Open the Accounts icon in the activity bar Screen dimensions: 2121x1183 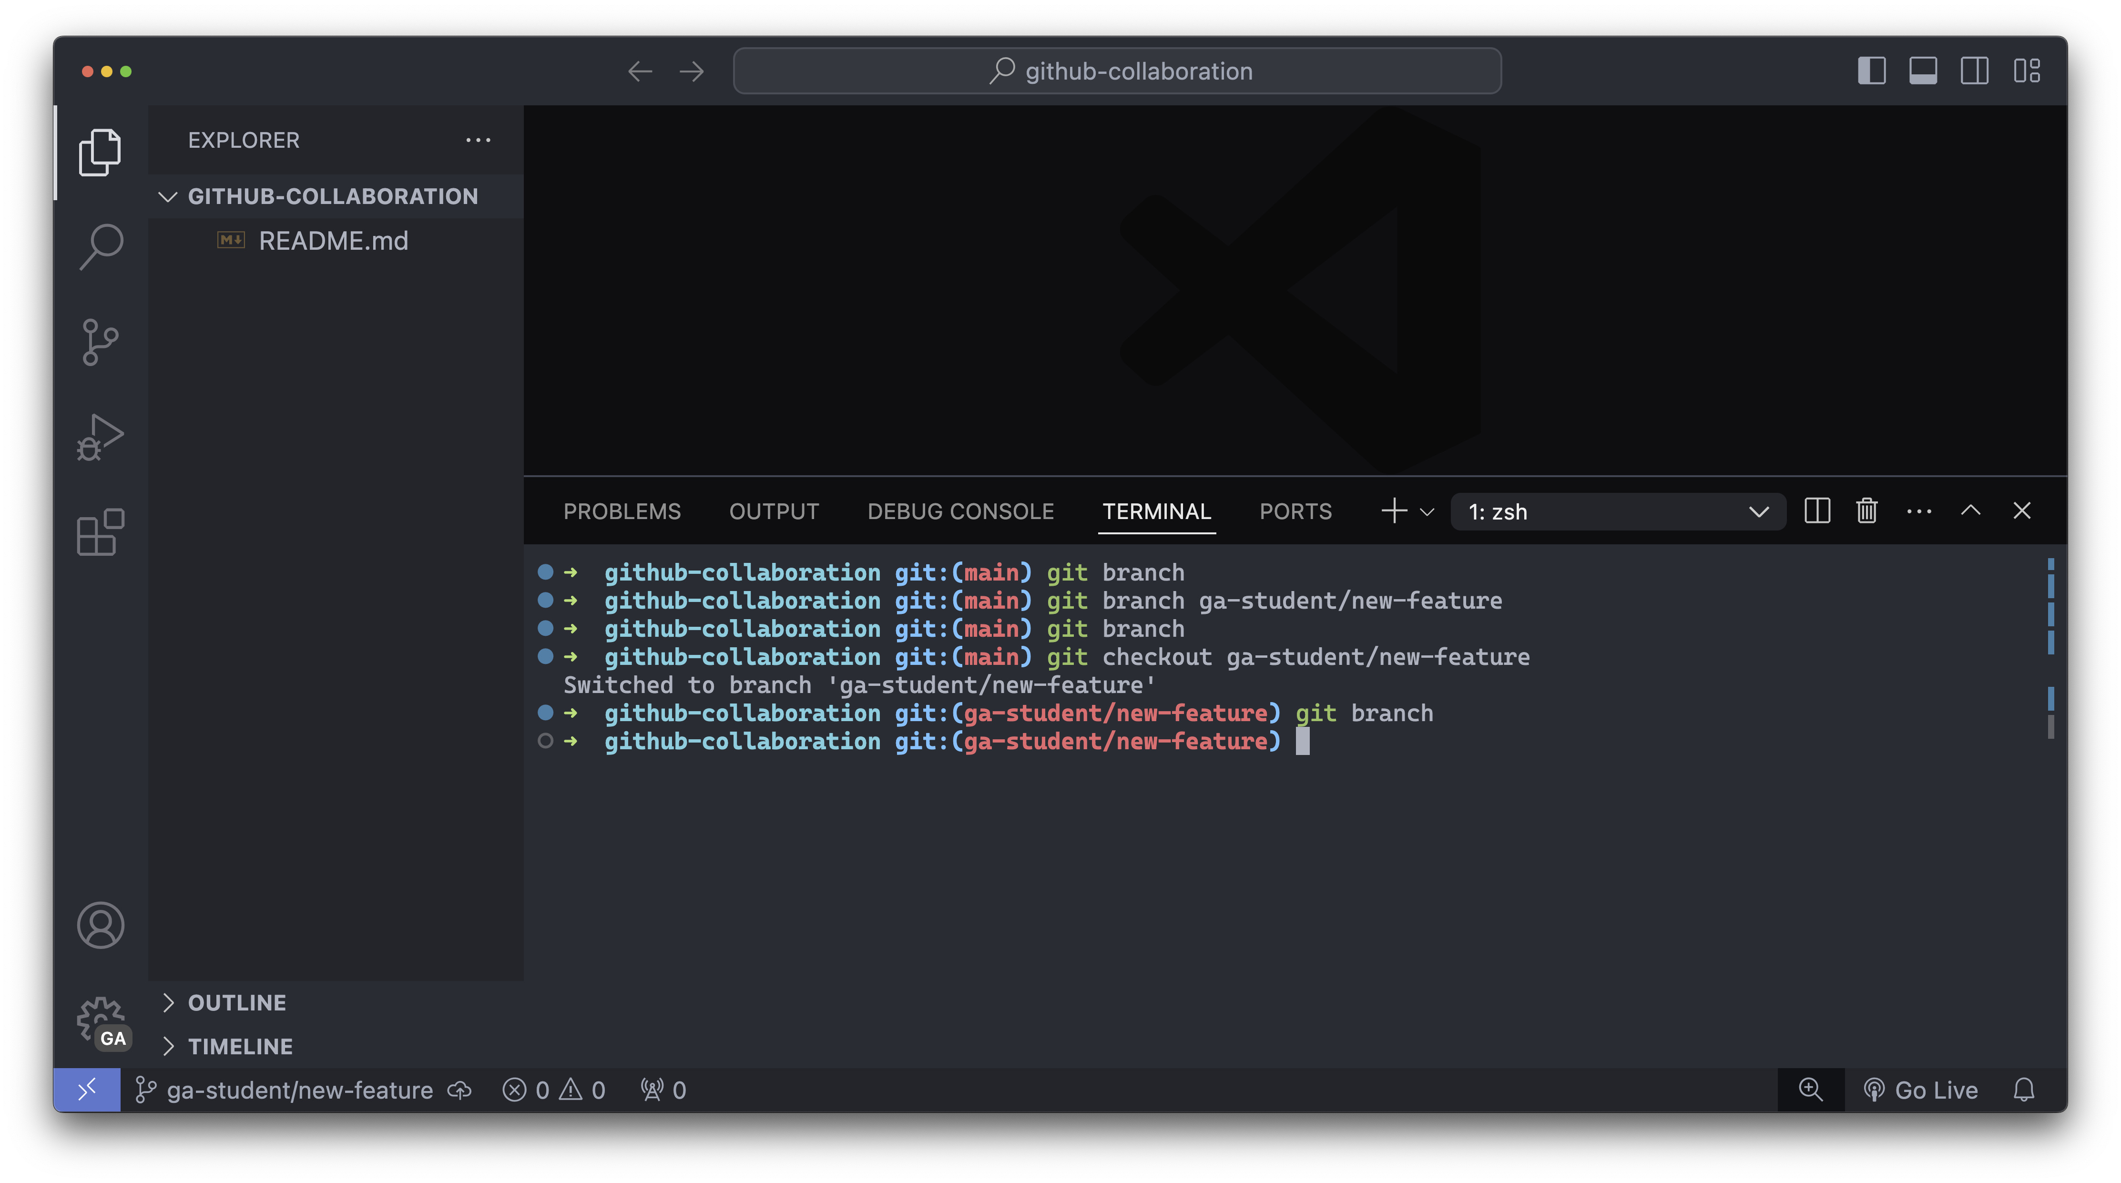[101, 925]
